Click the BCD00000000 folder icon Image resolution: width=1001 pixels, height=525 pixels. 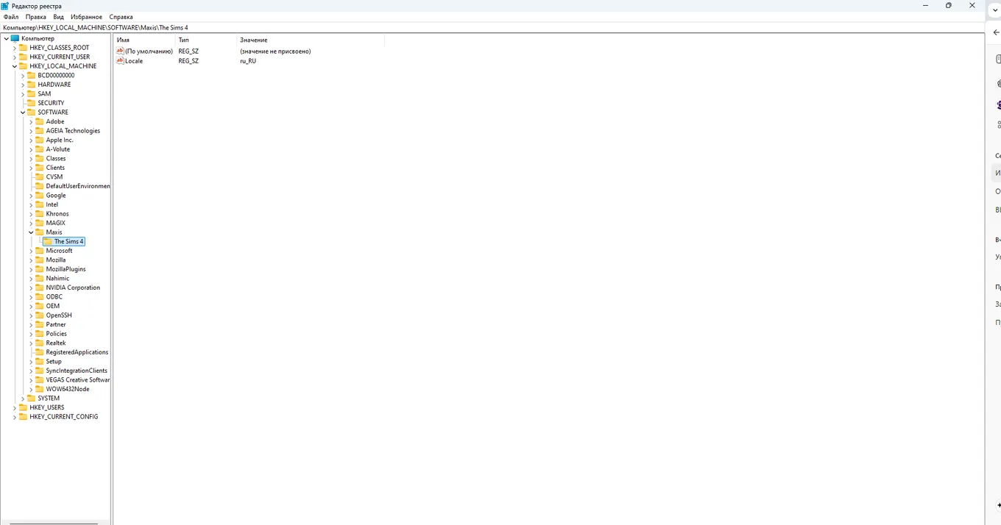coord(31,75)
